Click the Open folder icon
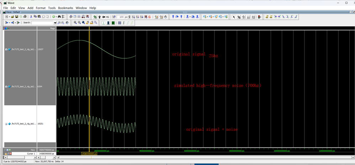 [12, 17]
